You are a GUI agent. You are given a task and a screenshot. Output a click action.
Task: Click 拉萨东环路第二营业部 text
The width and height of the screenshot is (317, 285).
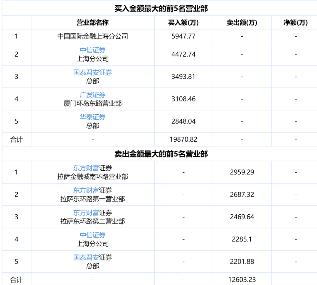[x=92, y=221]
